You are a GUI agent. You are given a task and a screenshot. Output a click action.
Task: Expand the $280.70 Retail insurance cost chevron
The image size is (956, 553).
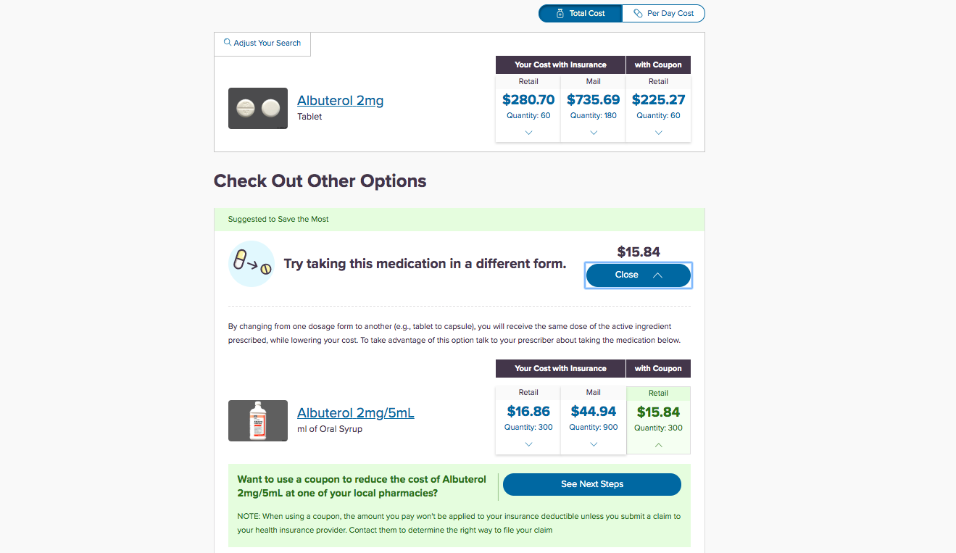click(528, 133)
